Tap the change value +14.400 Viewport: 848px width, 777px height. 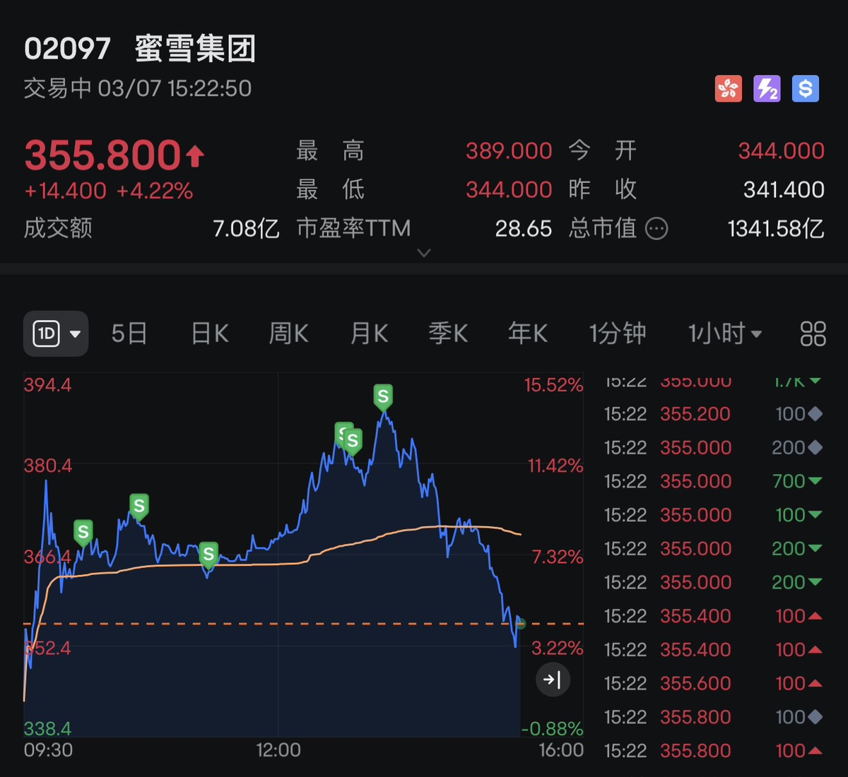[65, 191]
